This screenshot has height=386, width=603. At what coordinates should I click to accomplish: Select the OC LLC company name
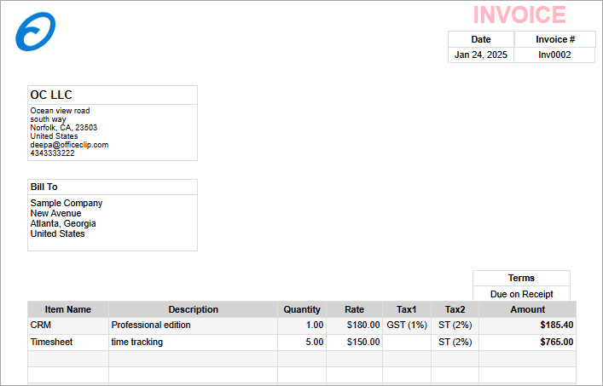click(51, 95)
